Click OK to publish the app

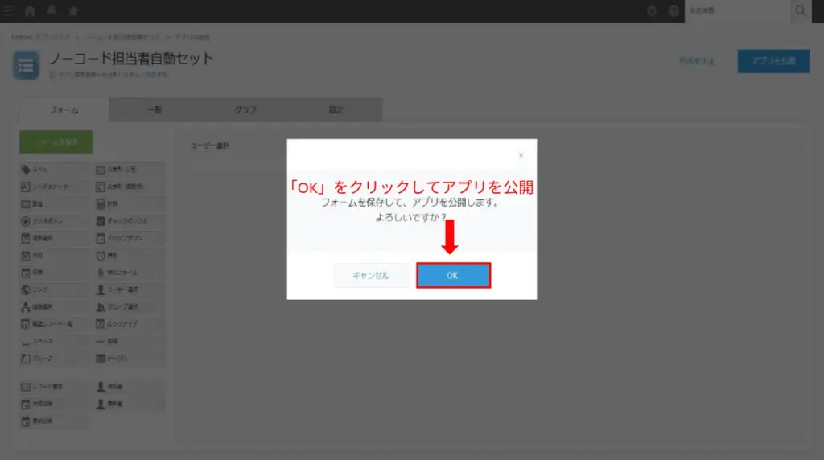(453, 275)
